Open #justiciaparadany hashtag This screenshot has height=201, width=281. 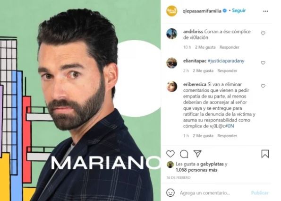[226, 61]
